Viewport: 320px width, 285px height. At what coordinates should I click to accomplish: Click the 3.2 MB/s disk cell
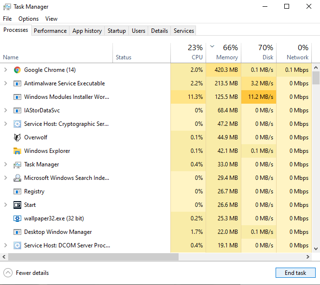(259, 83)
